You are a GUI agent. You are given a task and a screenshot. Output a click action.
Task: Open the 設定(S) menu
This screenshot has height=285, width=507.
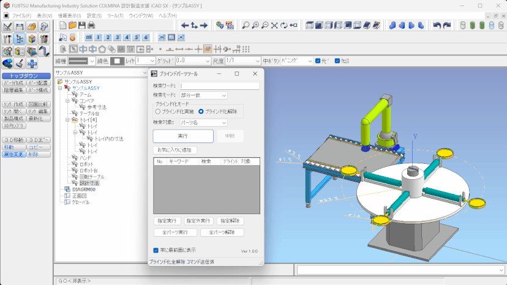[94, 15]
